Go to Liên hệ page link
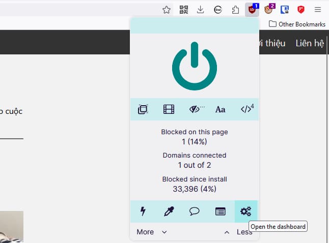The image size is (329, 243). 310,43
